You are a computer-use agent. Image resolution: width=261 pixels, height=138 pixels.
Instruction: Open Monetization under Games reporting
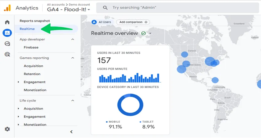35,90
